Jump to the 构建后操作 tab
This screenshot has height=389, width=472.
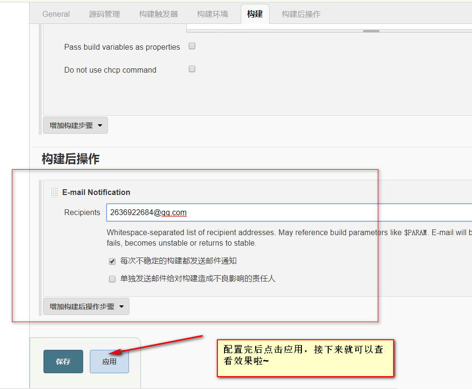(301, 14)
